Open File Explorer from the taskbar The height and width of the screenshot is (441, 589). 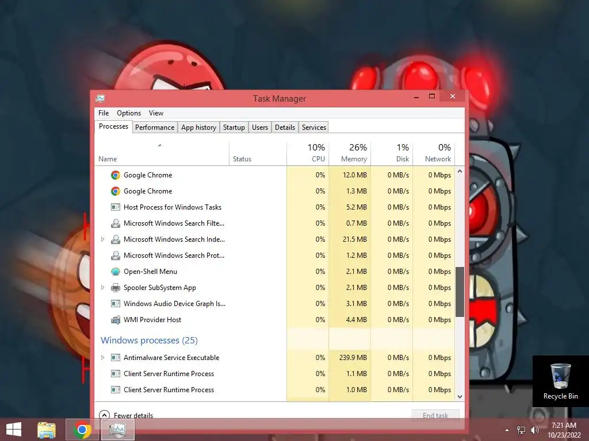click(x=47, y=430)
